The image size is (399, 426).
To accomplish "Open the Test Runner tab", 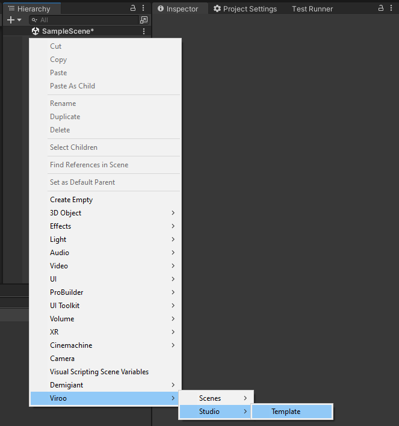I will click(312, 9).
